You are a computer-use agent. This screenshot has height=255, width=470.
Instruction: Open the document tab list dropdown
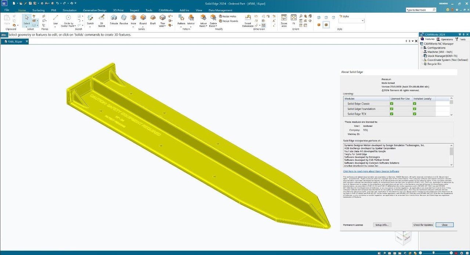(x=413, y=41)
